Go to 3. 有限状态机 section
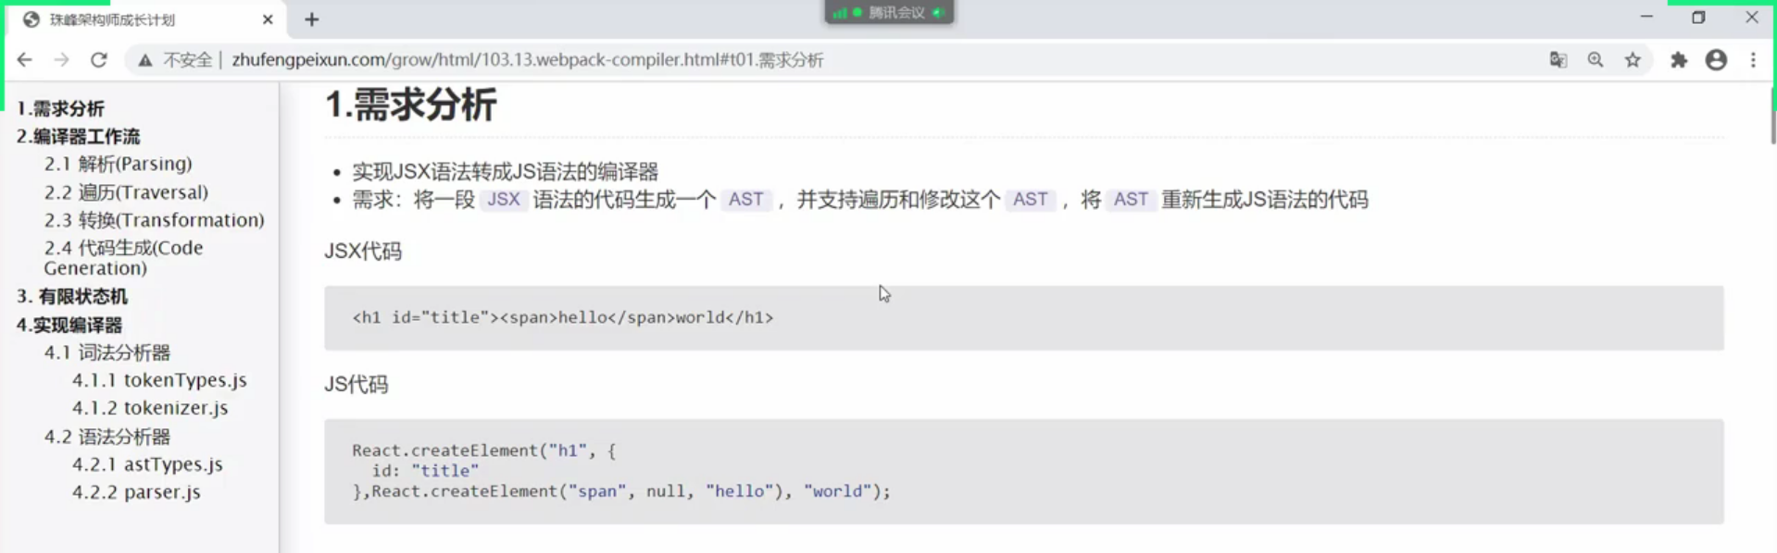The width and height of the screenshot is (1777, 553). click(72, 297)
